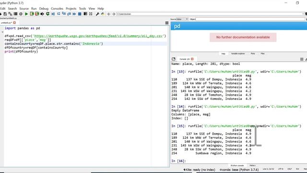The image size is (307, 173).
Task: Open Preferences with the wrench icon
Action: coord(97,14)
